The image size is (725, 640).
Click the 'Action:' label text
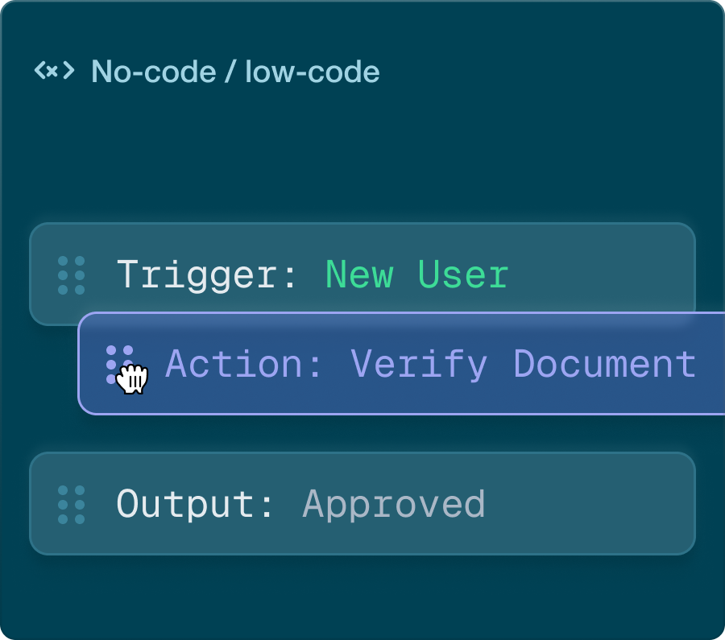(x=244, y=364)
